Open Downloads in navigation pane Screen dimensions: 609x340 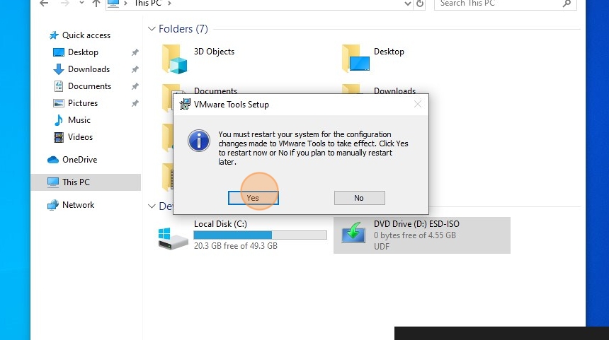(89, 69)
